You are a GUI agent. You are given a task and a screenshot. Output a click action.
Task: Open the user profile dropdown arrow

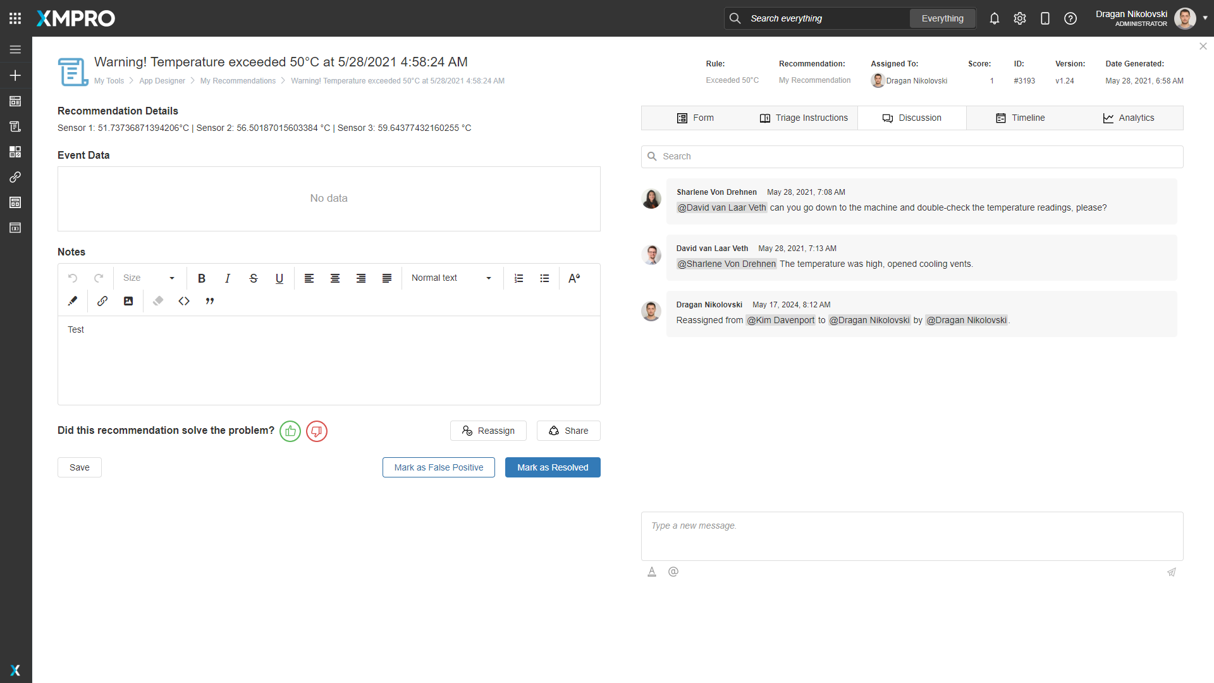click(1205, 18)
